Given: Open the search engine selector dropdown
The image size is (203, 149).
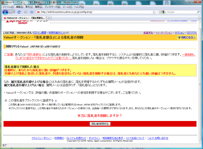Looking at the screenshot, I should click(163, 12).
